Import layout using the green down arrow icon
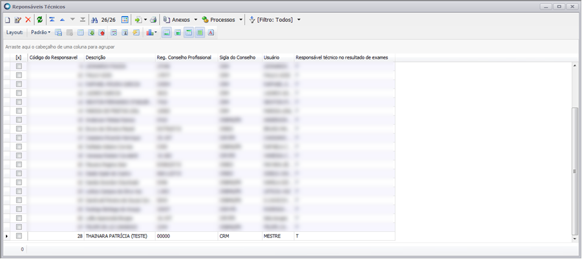 pos(91,32)
